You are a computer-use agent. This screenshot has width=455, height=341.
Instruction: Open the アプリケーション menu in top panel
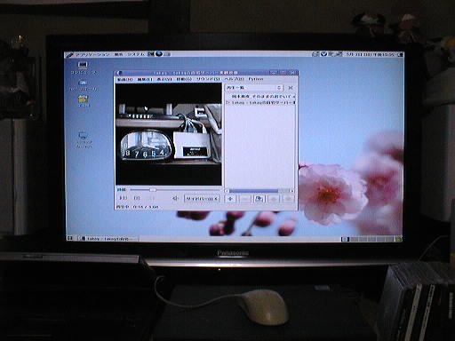[x=88, y=54]
